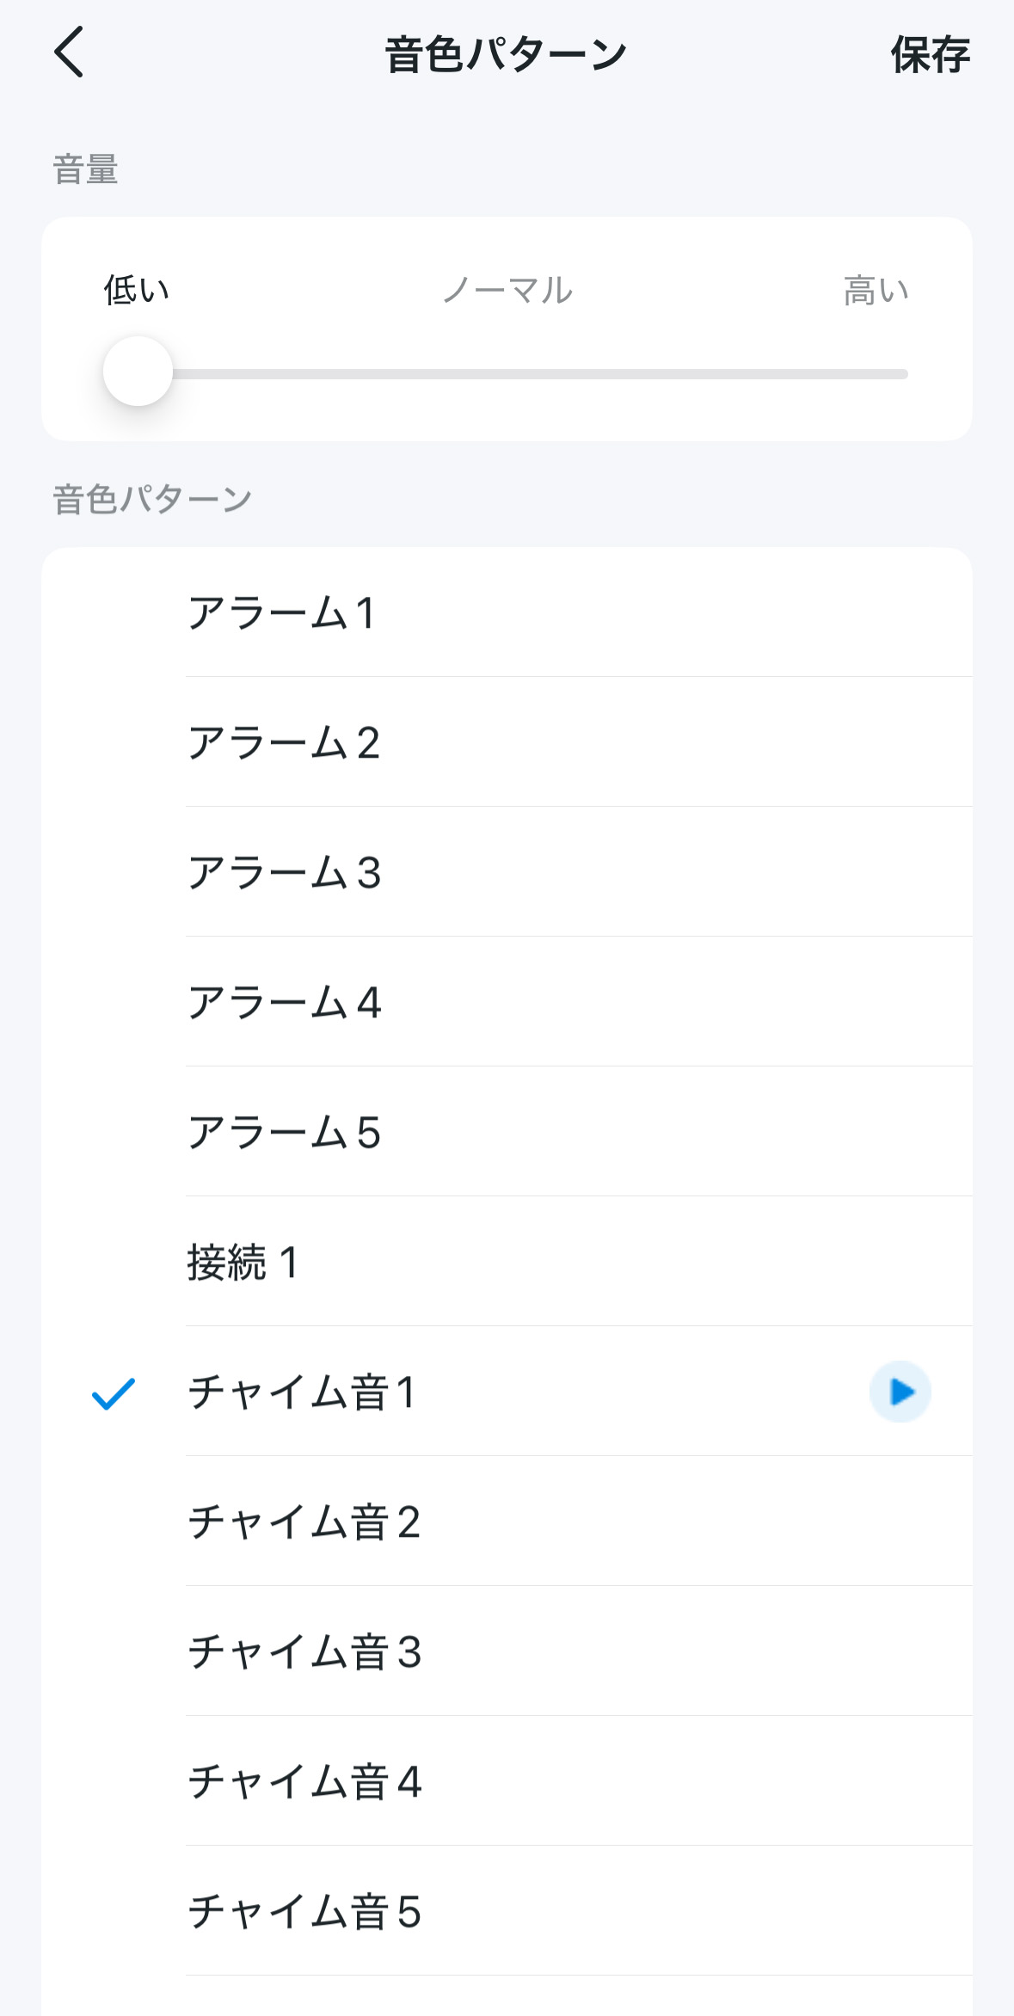Screen dimensions: 1014x2016
Task: Choose the アラーム4 sound option
Action: coord(507,1002)
